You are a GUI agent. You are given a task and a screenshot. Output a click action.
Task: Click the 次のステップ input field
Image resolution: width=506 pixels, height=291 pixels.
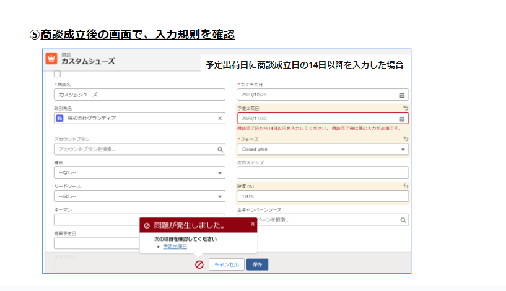(323, 172)
